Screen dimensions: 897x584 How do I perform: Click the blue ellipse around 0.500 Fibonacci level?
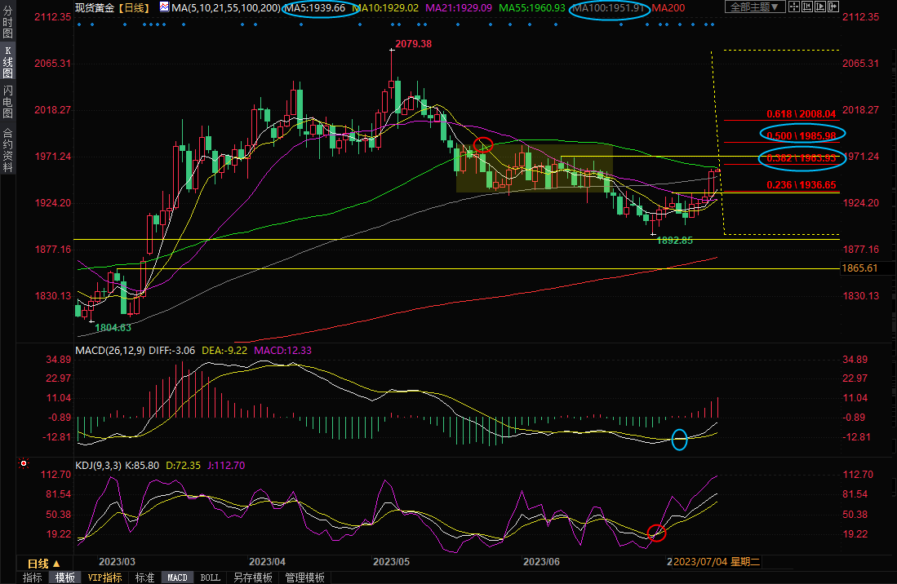tap(802, 135)
